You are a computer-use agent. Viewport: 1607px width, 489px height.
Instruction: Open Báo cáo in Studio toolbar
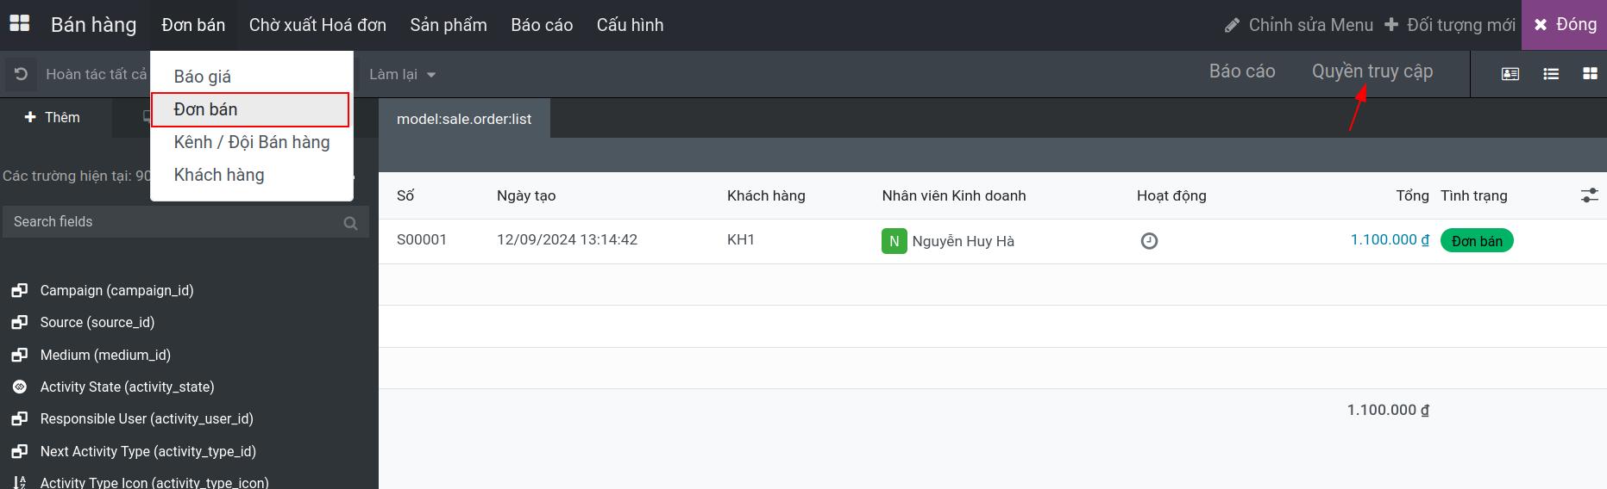[x=1242, y=71]
